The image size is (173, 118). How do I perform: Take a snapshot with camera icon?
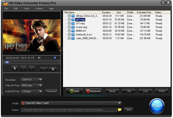tap(44, 69)
